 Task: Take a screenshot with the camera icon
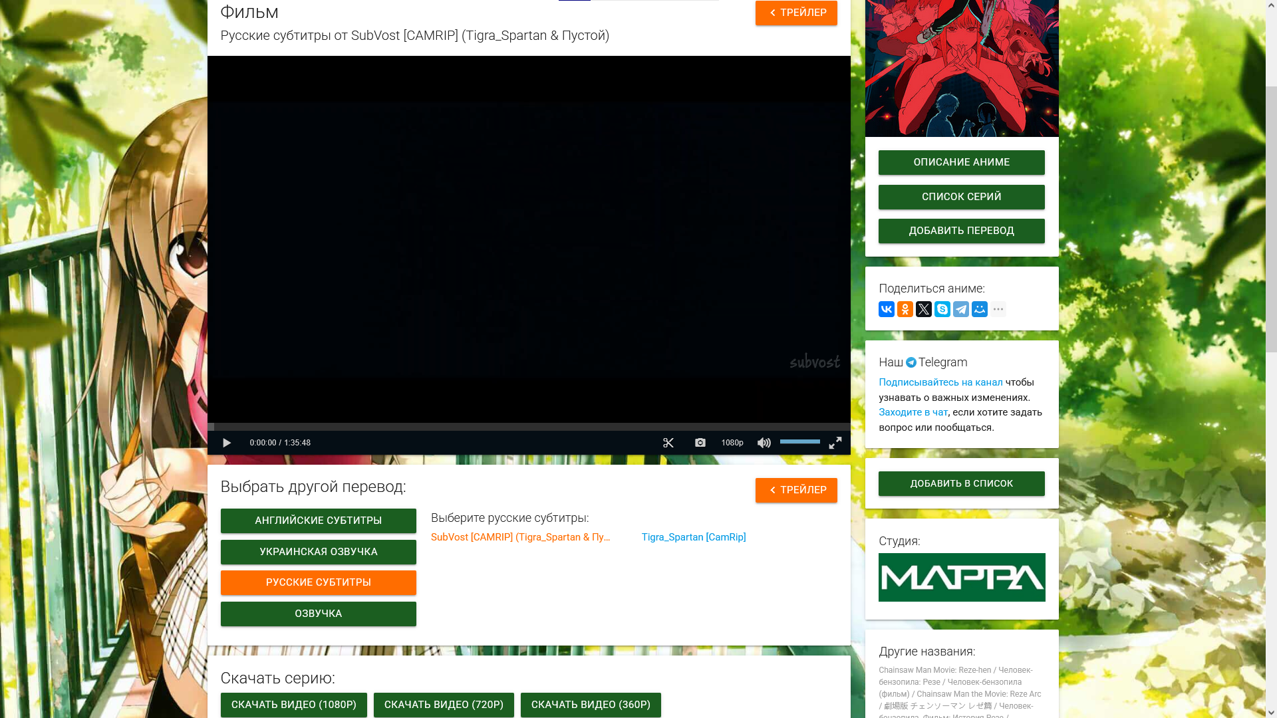tap(700, 443)
